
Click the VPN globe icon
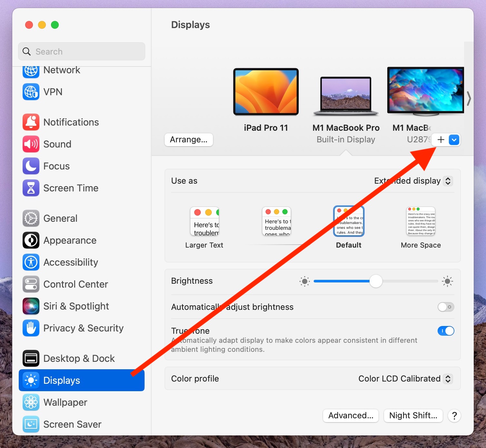coord(31,92)
